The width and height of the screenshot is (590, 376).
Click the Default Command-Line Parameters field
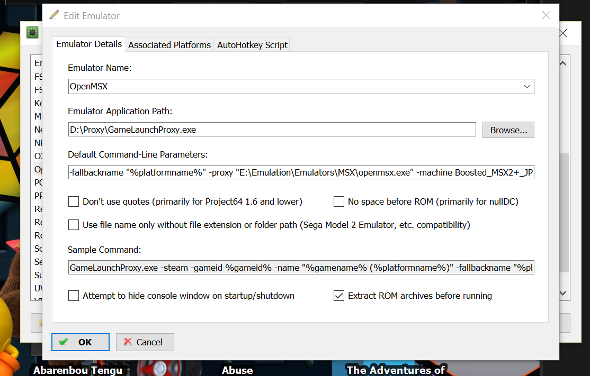point(301,172)
